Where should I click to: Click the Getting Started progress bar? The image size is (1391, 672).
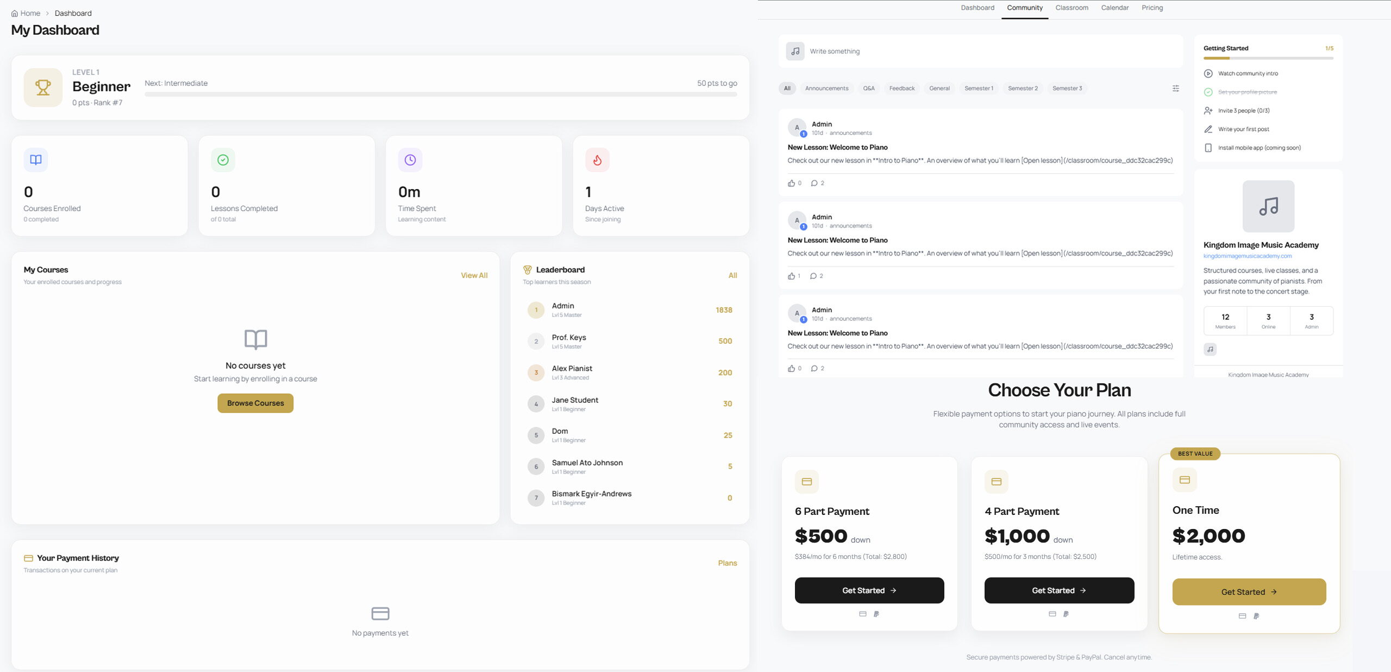click(x=1268, y=58)
